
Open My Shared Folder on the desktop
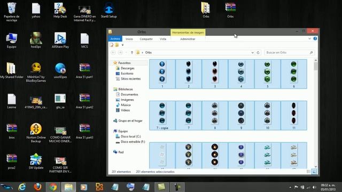coord(12,71)
